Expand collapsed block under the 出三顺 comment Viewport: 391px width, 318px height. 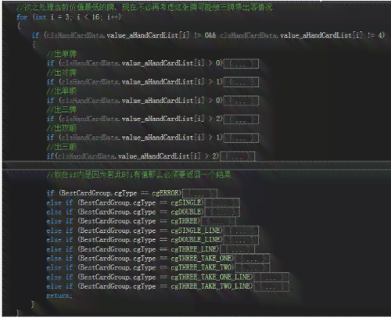pos(237,156)
